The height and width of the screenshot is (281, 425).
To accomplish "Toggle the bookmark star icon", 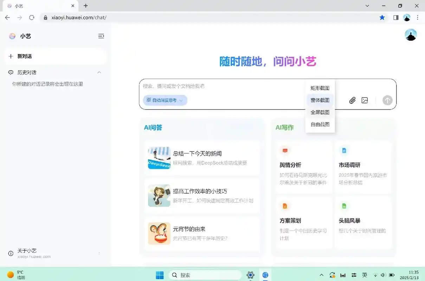I will [x=382, y=18].
